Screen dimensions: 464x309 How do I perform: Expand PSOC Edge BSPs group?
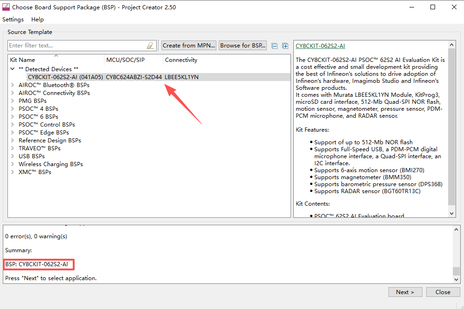13,132
